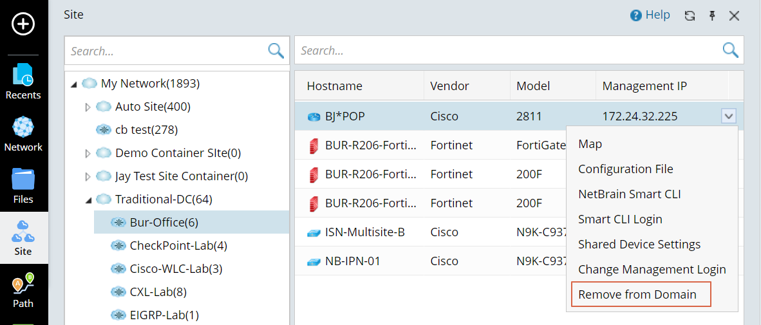Choose Configuration File from context menu
The width and height of the screenshot is (761, 325).
(x=625, y=169)
